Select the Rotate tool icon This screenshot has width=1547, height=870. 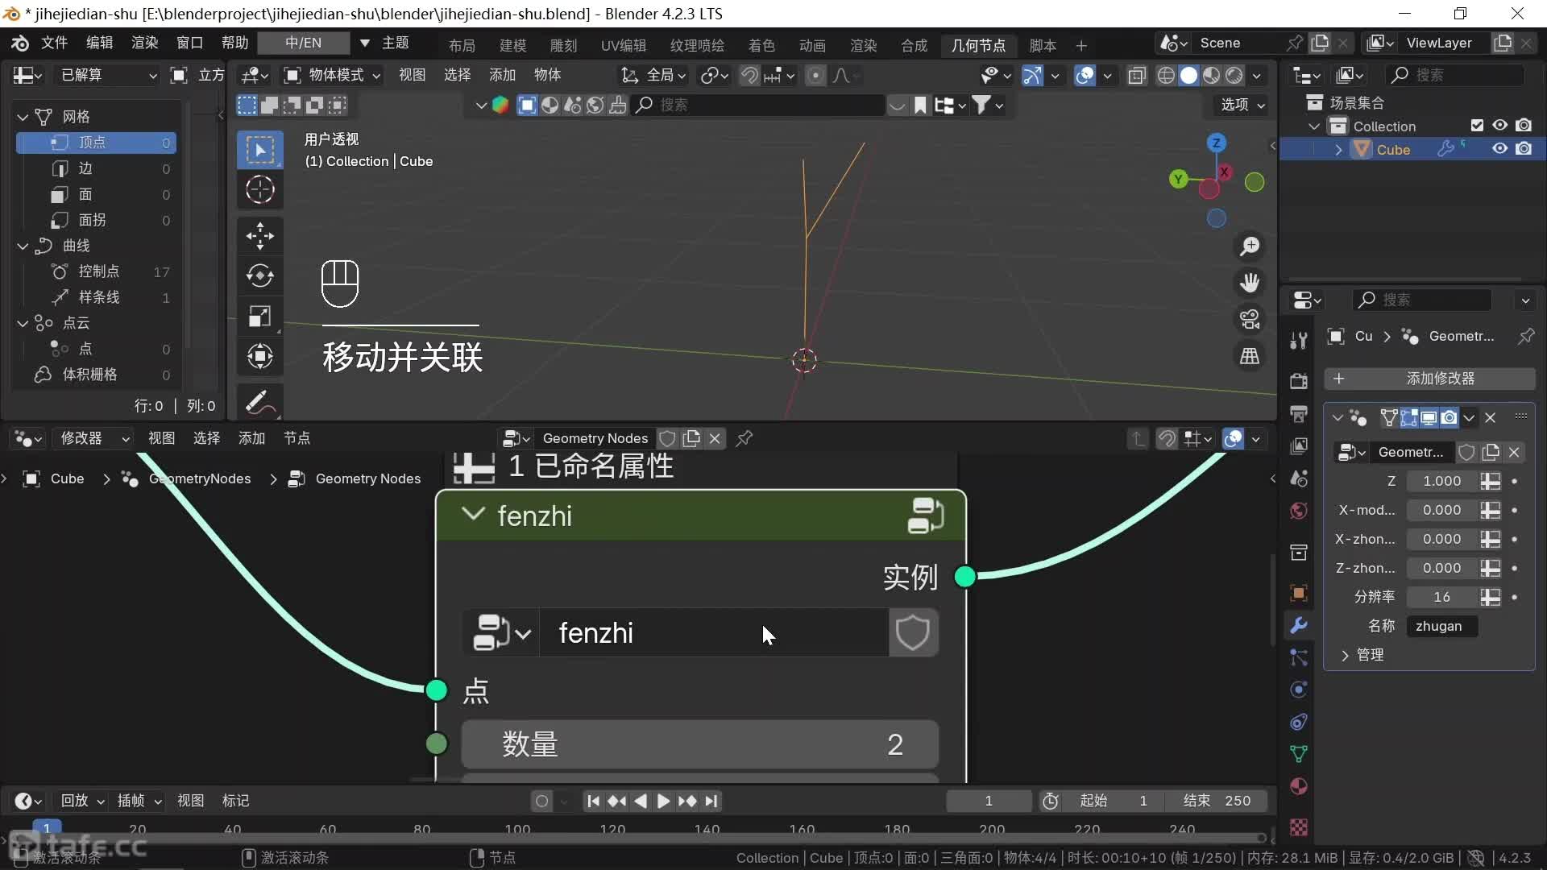(259, 275)
